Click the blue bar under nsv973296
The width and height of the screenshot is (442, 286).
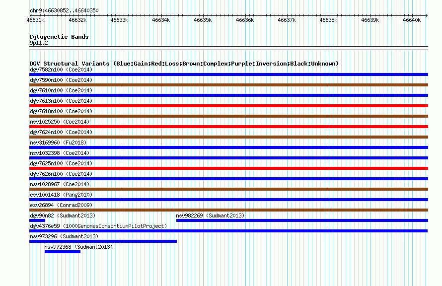[103, 241]
